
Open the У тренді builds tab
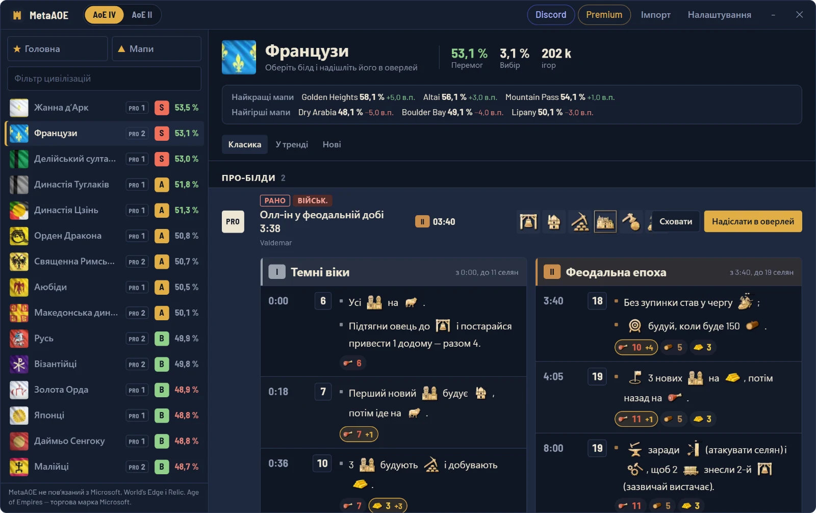292,144
